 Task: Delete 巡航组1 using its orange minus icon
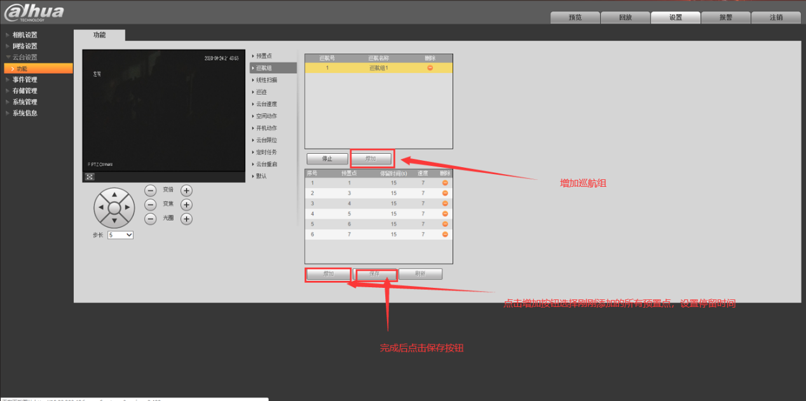[x=430, y=68]
